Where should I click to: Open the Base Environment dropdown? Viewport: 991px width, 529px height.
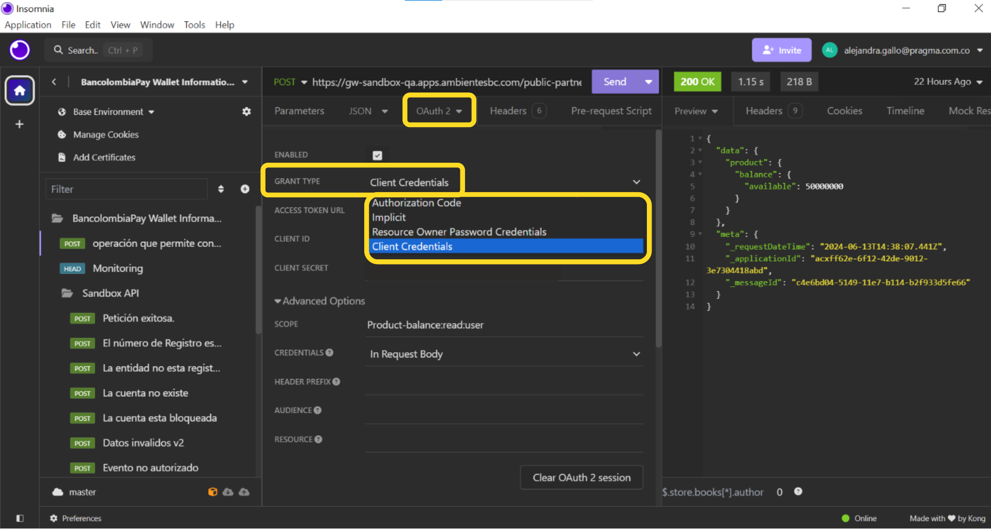[x=113, y=112]
